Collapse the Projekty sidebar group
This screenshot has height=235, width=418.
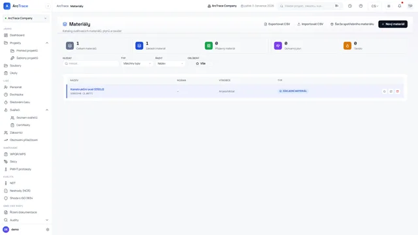click(47, 43)
